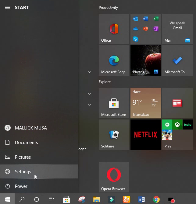The height and width of the screenshot is (204, 196).
Task: Open the Power options
Action: [x=39, y=186]
